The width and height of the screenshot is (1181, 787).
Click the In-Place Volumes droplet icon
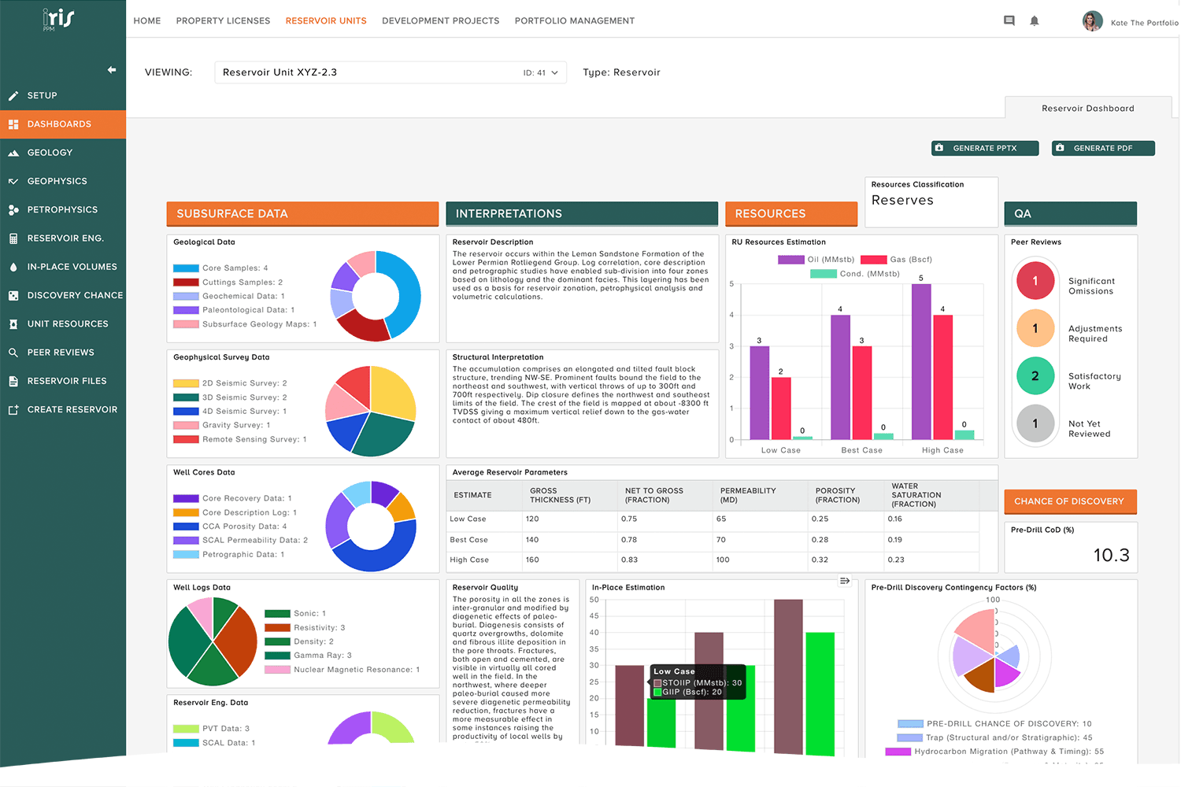click(13, 267)
